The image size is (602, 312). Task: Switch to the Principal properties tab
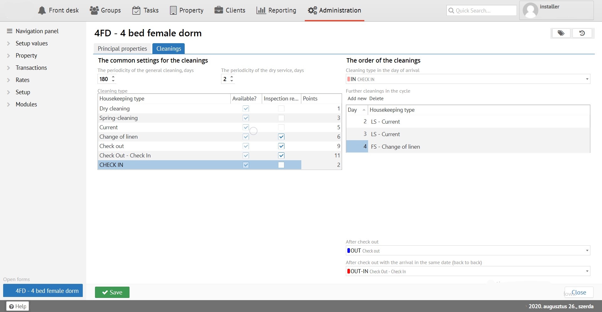pyautogui.click(x=122, y=49)
